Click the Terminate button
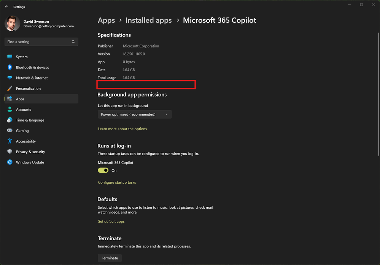Screen dimensions: 380x265 pyautogui.click(x=110, y=258)
